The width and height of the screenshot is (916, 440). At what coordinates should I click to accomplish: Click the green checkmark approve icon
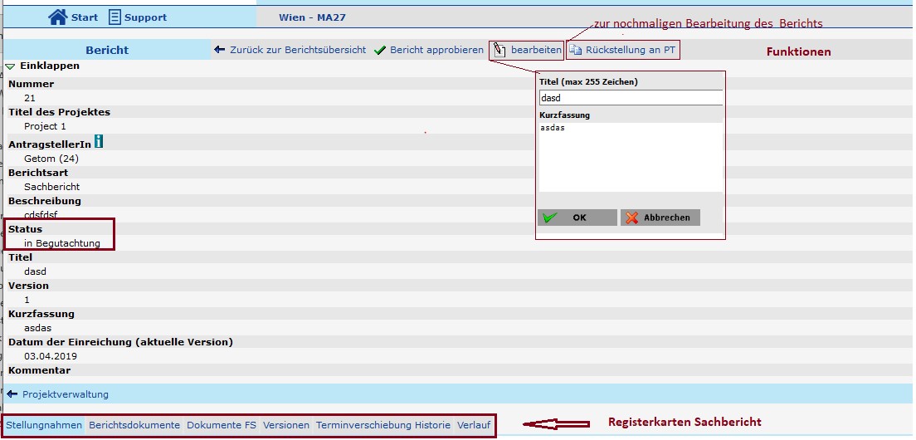coord(380,51)
